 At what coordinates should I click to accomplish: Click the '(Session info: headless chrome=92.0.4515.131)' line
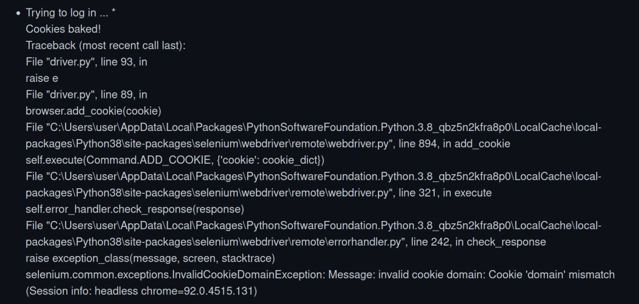141,291
